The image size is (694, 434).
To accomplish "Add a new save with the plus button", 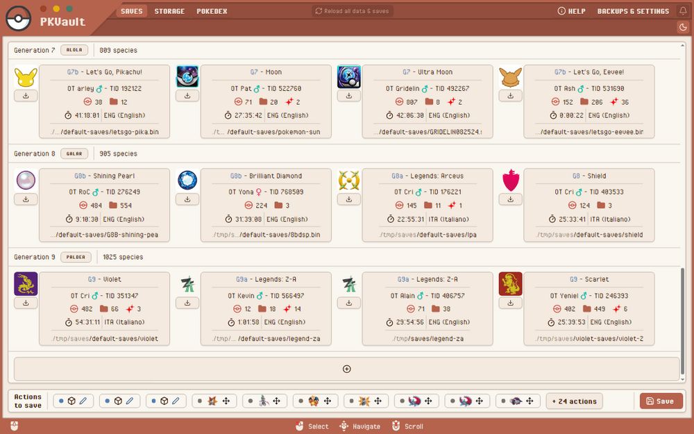I will coord(346,369).
